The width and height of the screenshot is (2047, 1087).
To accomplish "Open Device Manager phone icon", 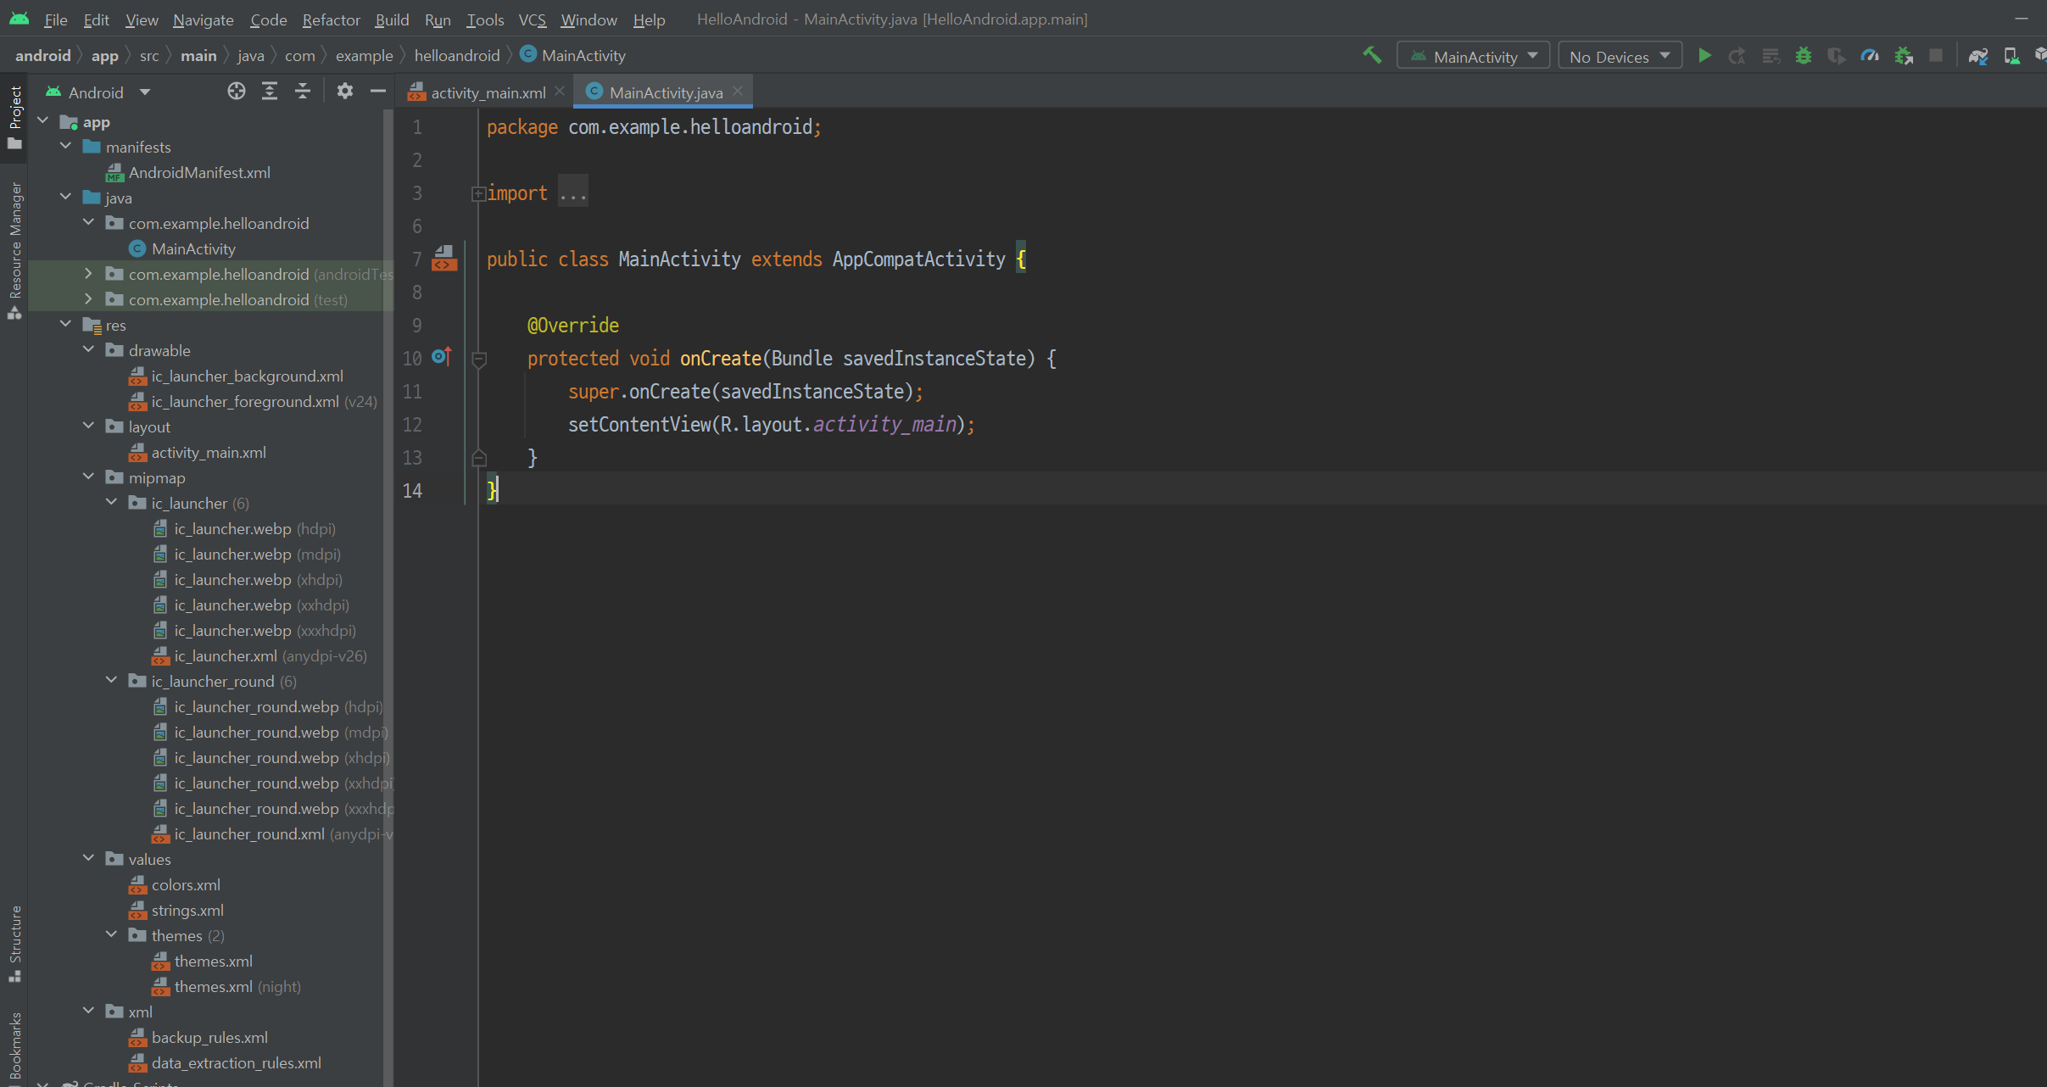I will [x=2011, y=56].
